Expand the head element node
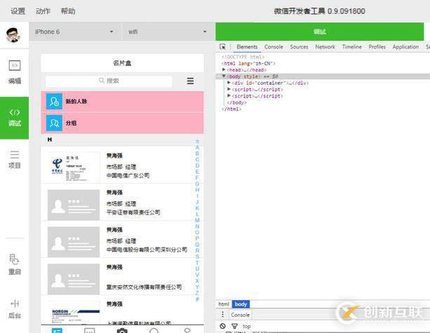 [224, 69]
